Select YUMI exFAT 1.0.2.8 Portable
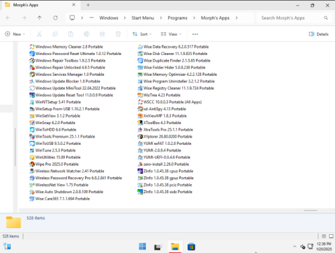335x253 pixels. (165, 144)
